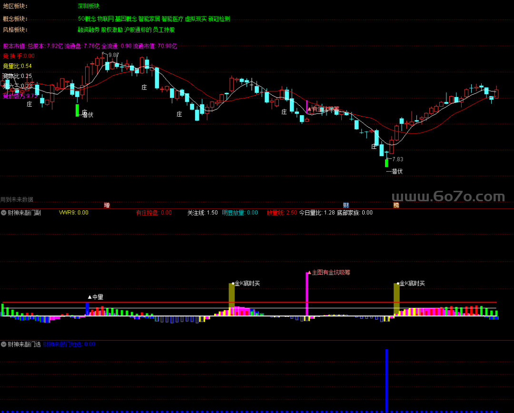The height and width of the screenshot is (413, 514).
Task: Click the red 放量线 horizontal threshold line
Action: tap(249, 302)
